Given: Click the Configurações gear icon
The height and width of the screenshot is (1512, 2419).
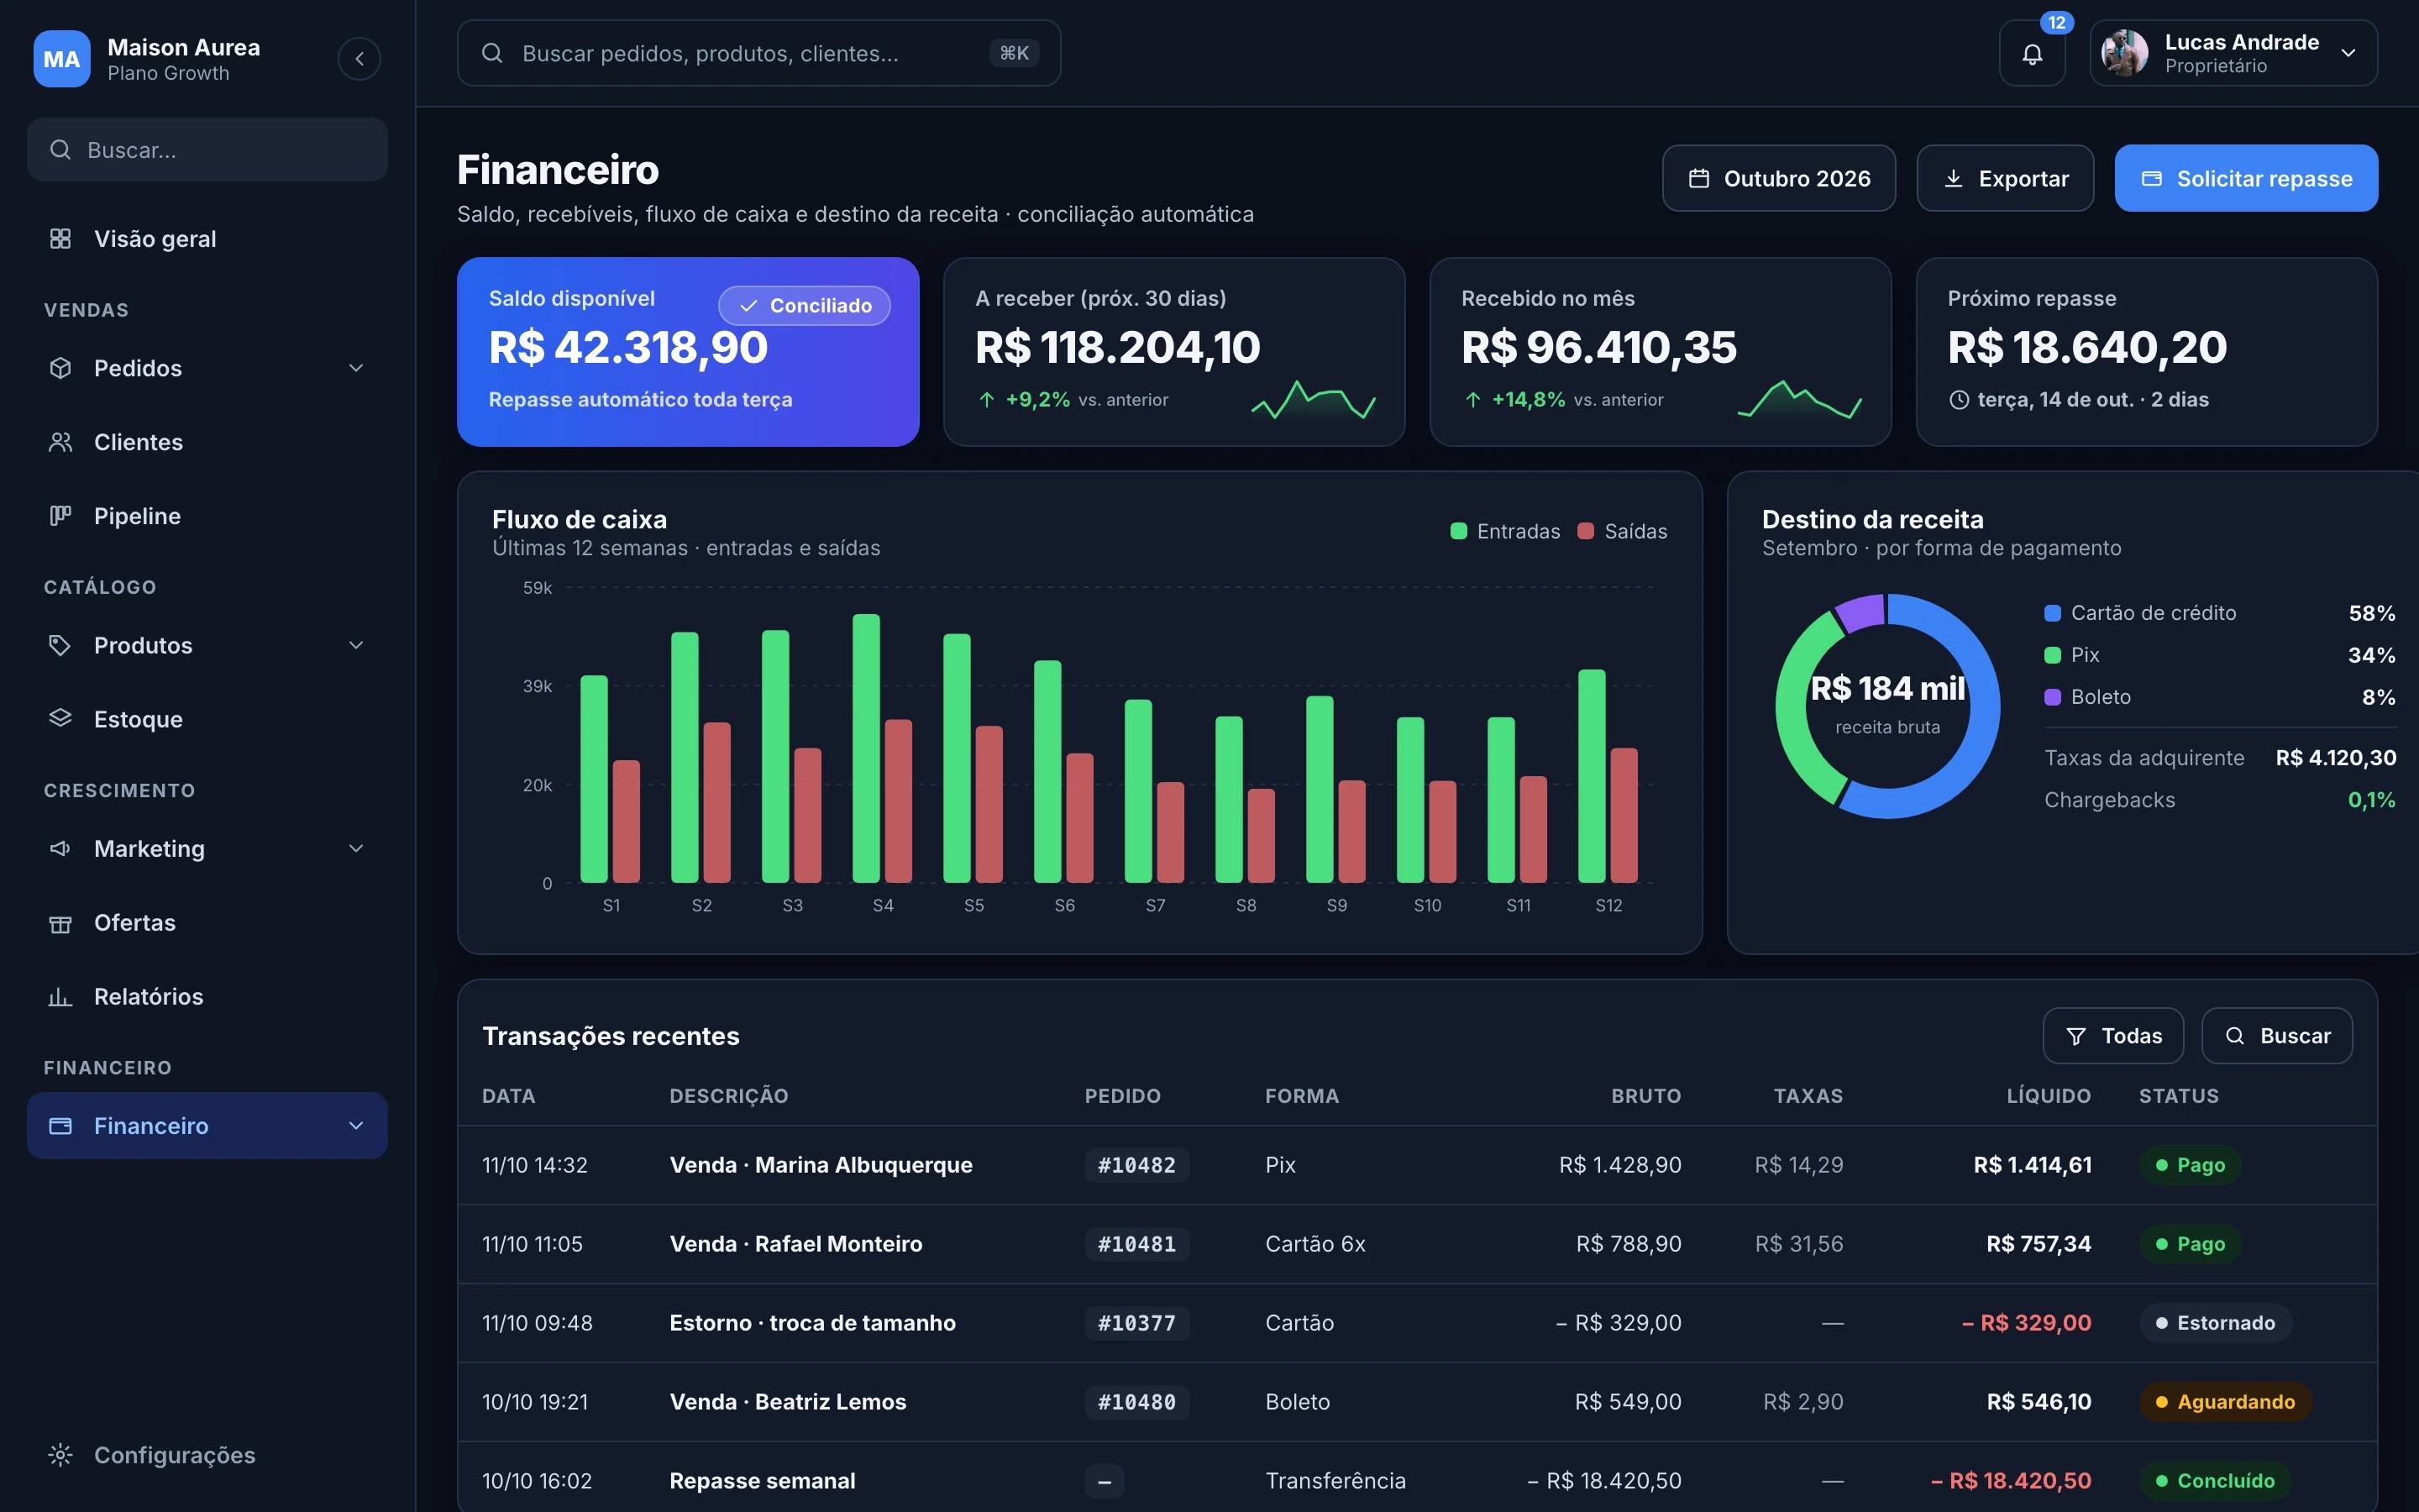Looking at the screenshot, I should [60, 1455].
